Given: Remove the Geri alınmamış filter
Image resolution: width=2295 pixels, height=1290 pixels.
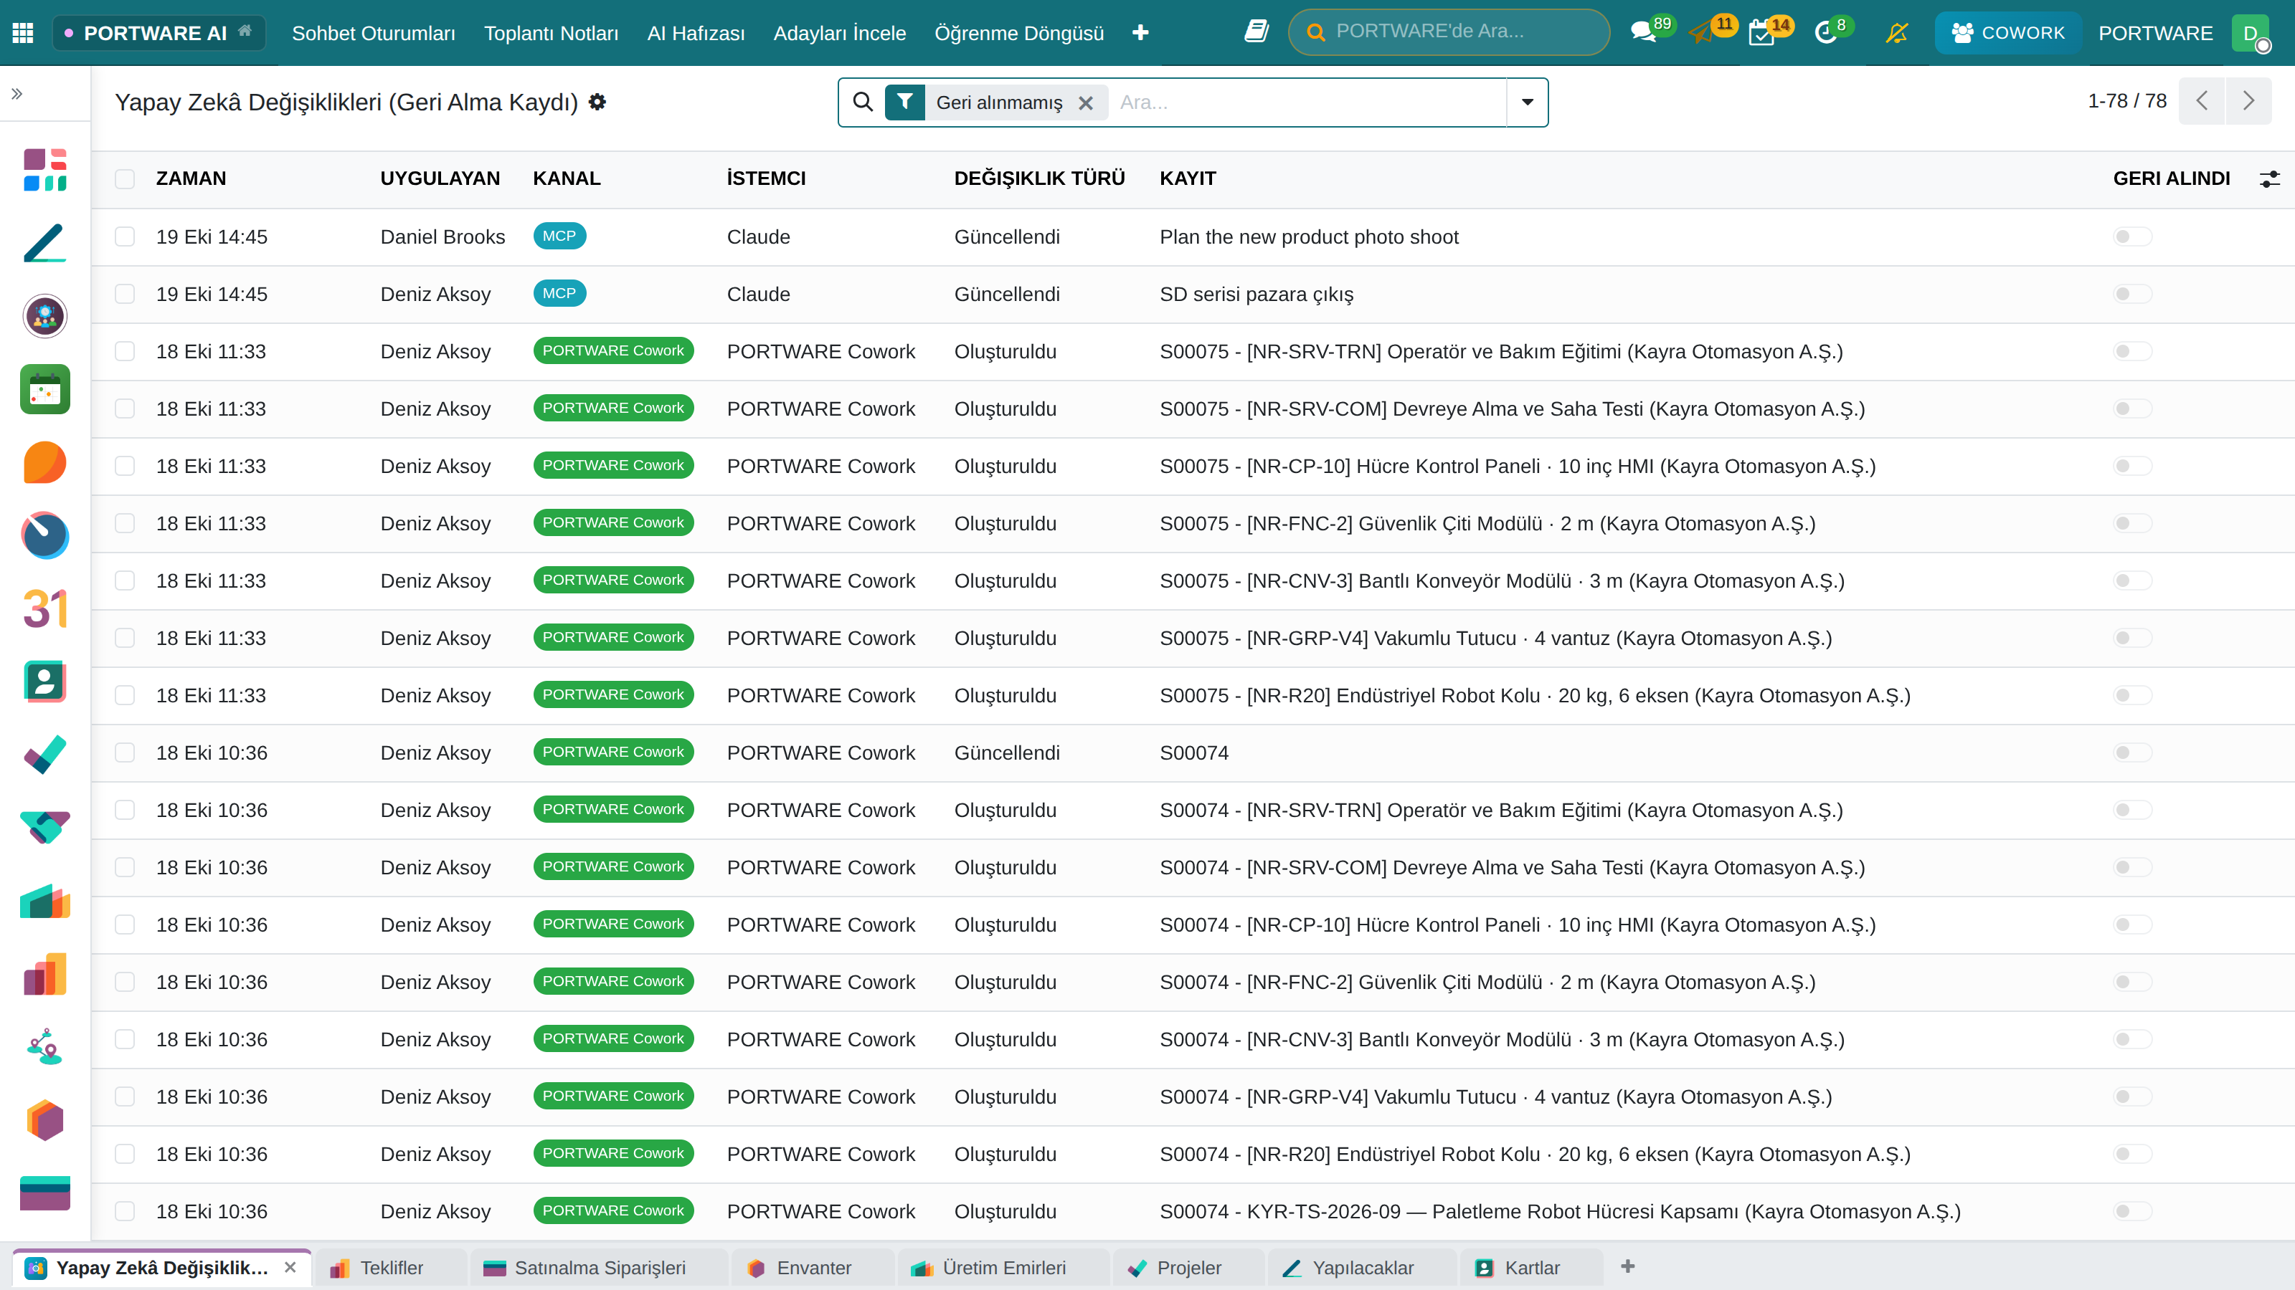Looking at the screenshot, I should tap(1085, 103).
